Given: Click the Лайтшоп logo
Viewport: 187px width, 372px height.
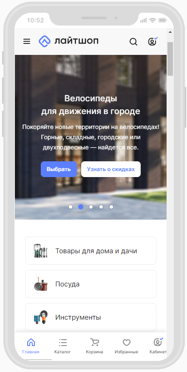Looking at the screenshot, I should [x=68, y=41].
